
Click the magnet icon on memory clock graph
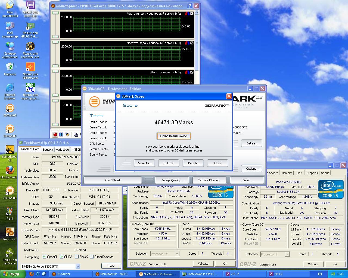(x=187, y=72)
